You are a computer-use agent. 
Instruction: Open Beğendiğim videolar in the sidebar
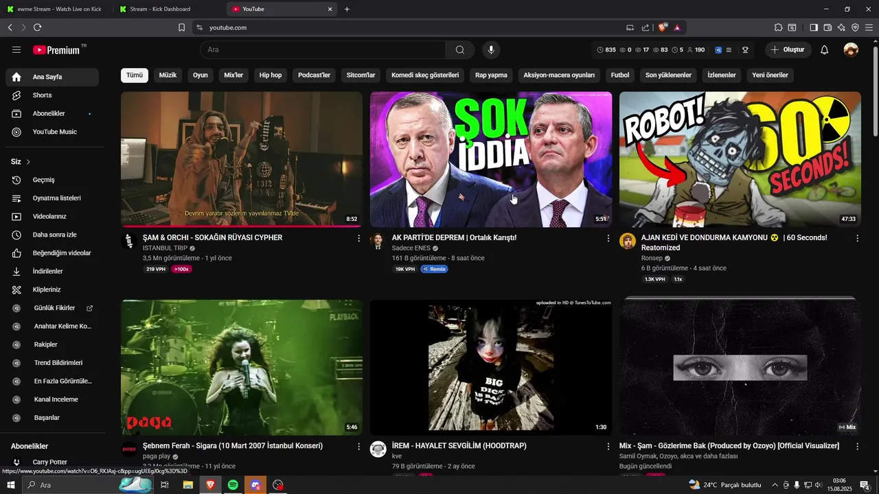[52, 253]
